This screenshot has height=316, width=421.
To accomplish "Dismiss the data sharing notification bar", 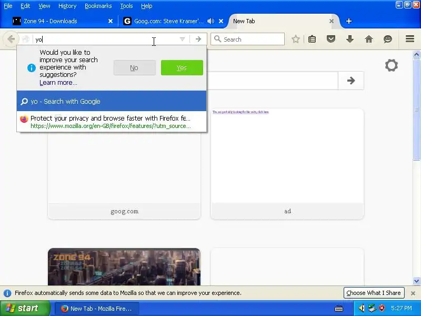I will (413, 293).
